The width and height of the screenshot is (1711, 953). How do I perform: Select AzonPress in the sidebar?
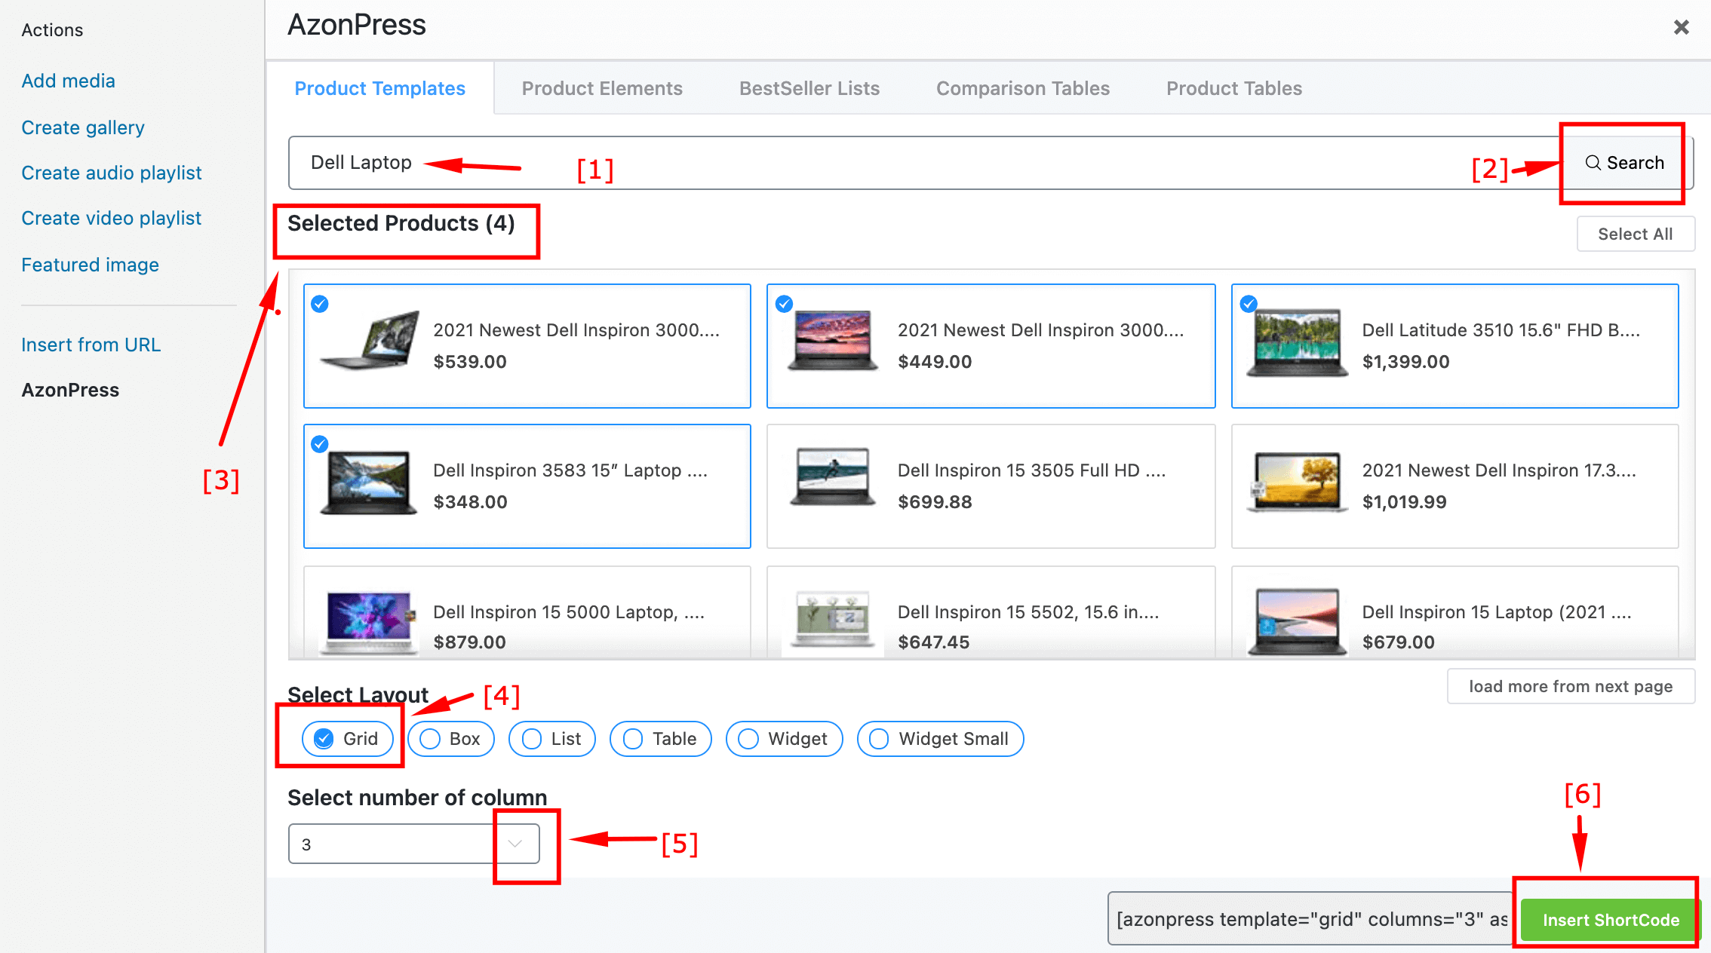pyautogui.click(x=70, y=390)
